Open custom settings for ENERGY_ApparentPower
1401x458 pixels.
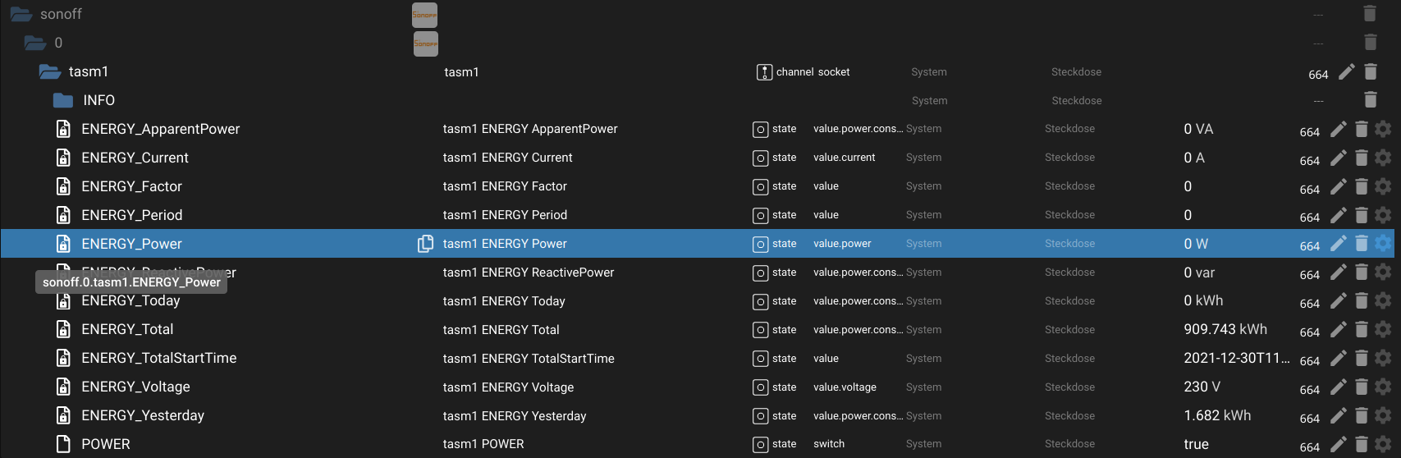click(1383, 129)
